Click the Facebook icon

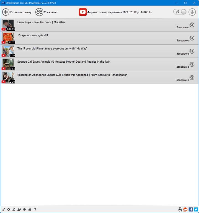[191, 210]
